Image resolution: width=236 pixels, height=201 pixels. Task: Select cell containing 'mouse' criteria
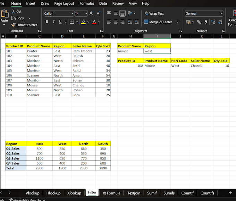(130, 51)
